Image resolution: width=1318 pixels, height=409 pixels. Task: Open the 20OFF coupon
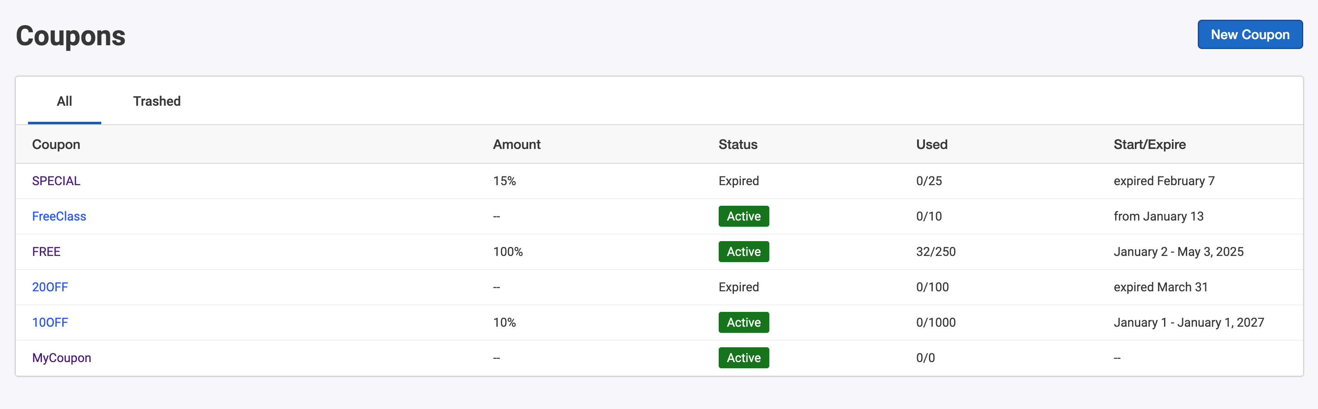pos(50,287)
